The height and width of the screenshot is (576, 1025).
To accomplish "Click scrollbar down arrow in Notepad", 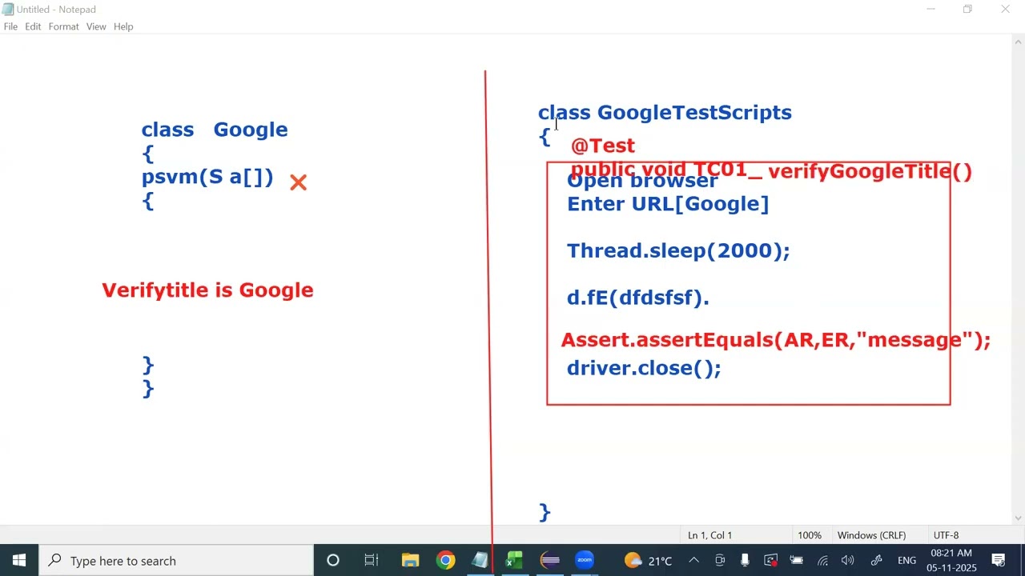I will tap(1019, 518).
